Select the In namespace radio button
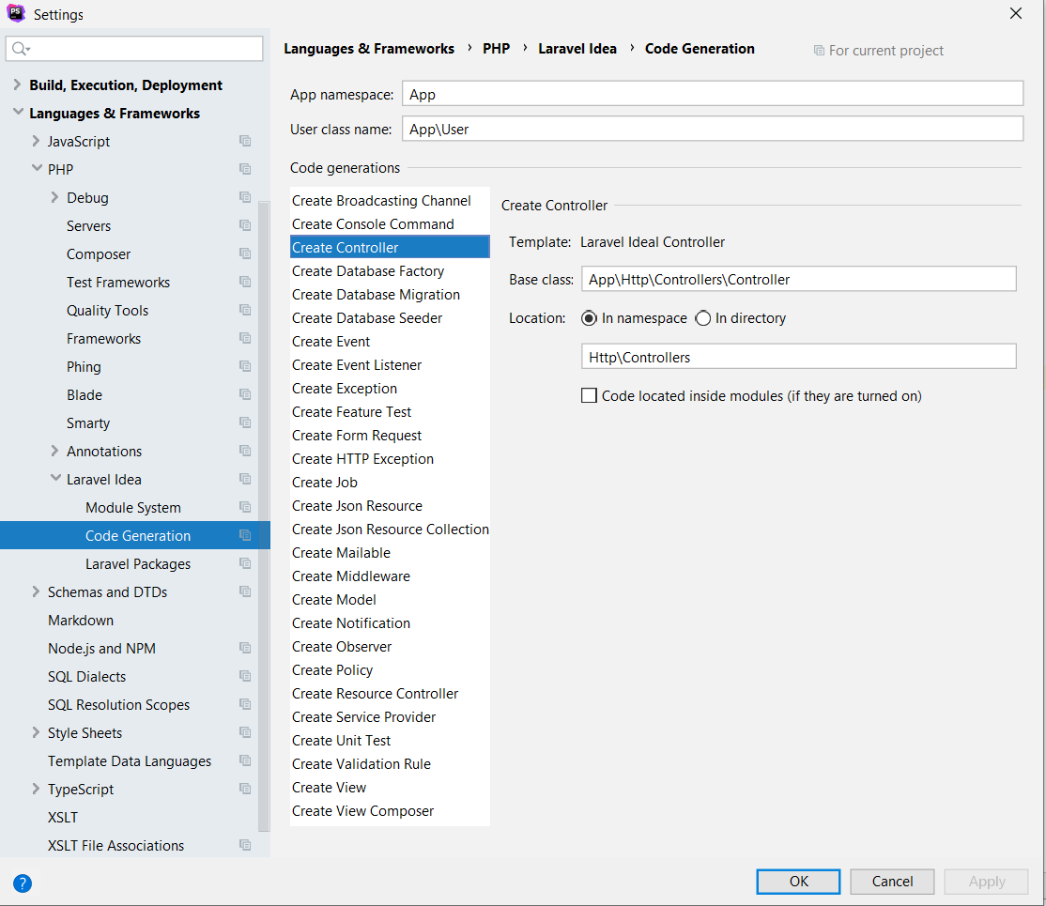Screen dimensions: 1046x906 pos(589,318)
